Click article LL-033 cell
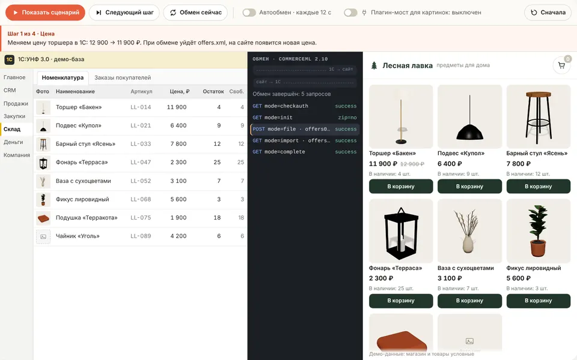 click(141, 144)
